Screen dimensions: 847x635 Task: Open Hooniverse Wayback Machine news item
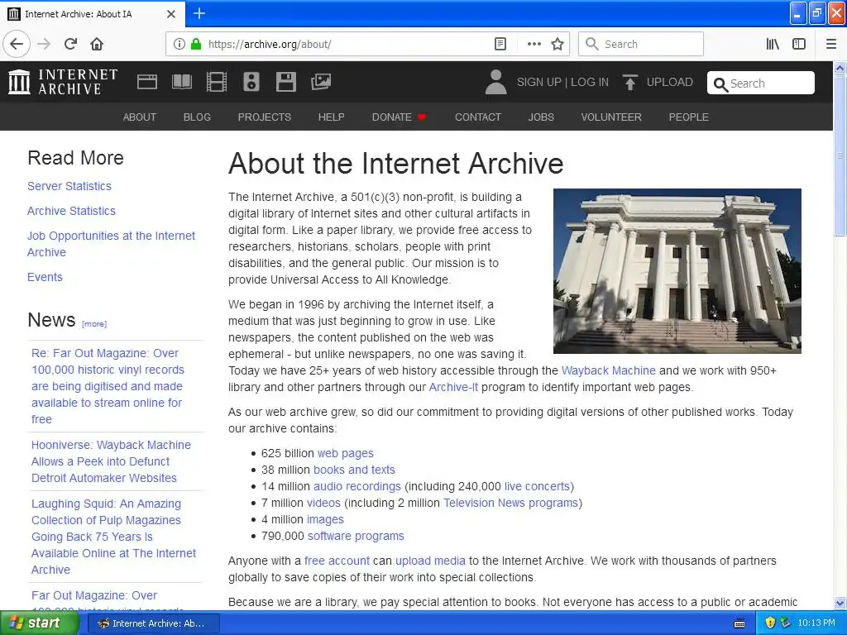(112, 461)
